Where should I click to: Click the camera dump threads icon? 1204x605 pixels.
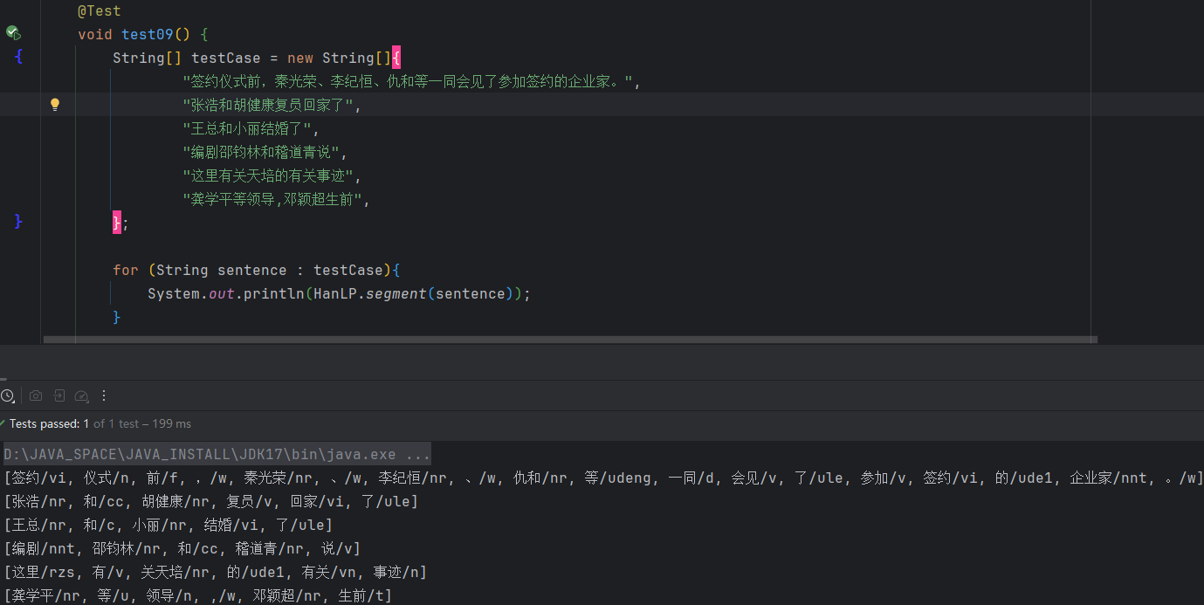pyautogui.click(x=36, y=395)
